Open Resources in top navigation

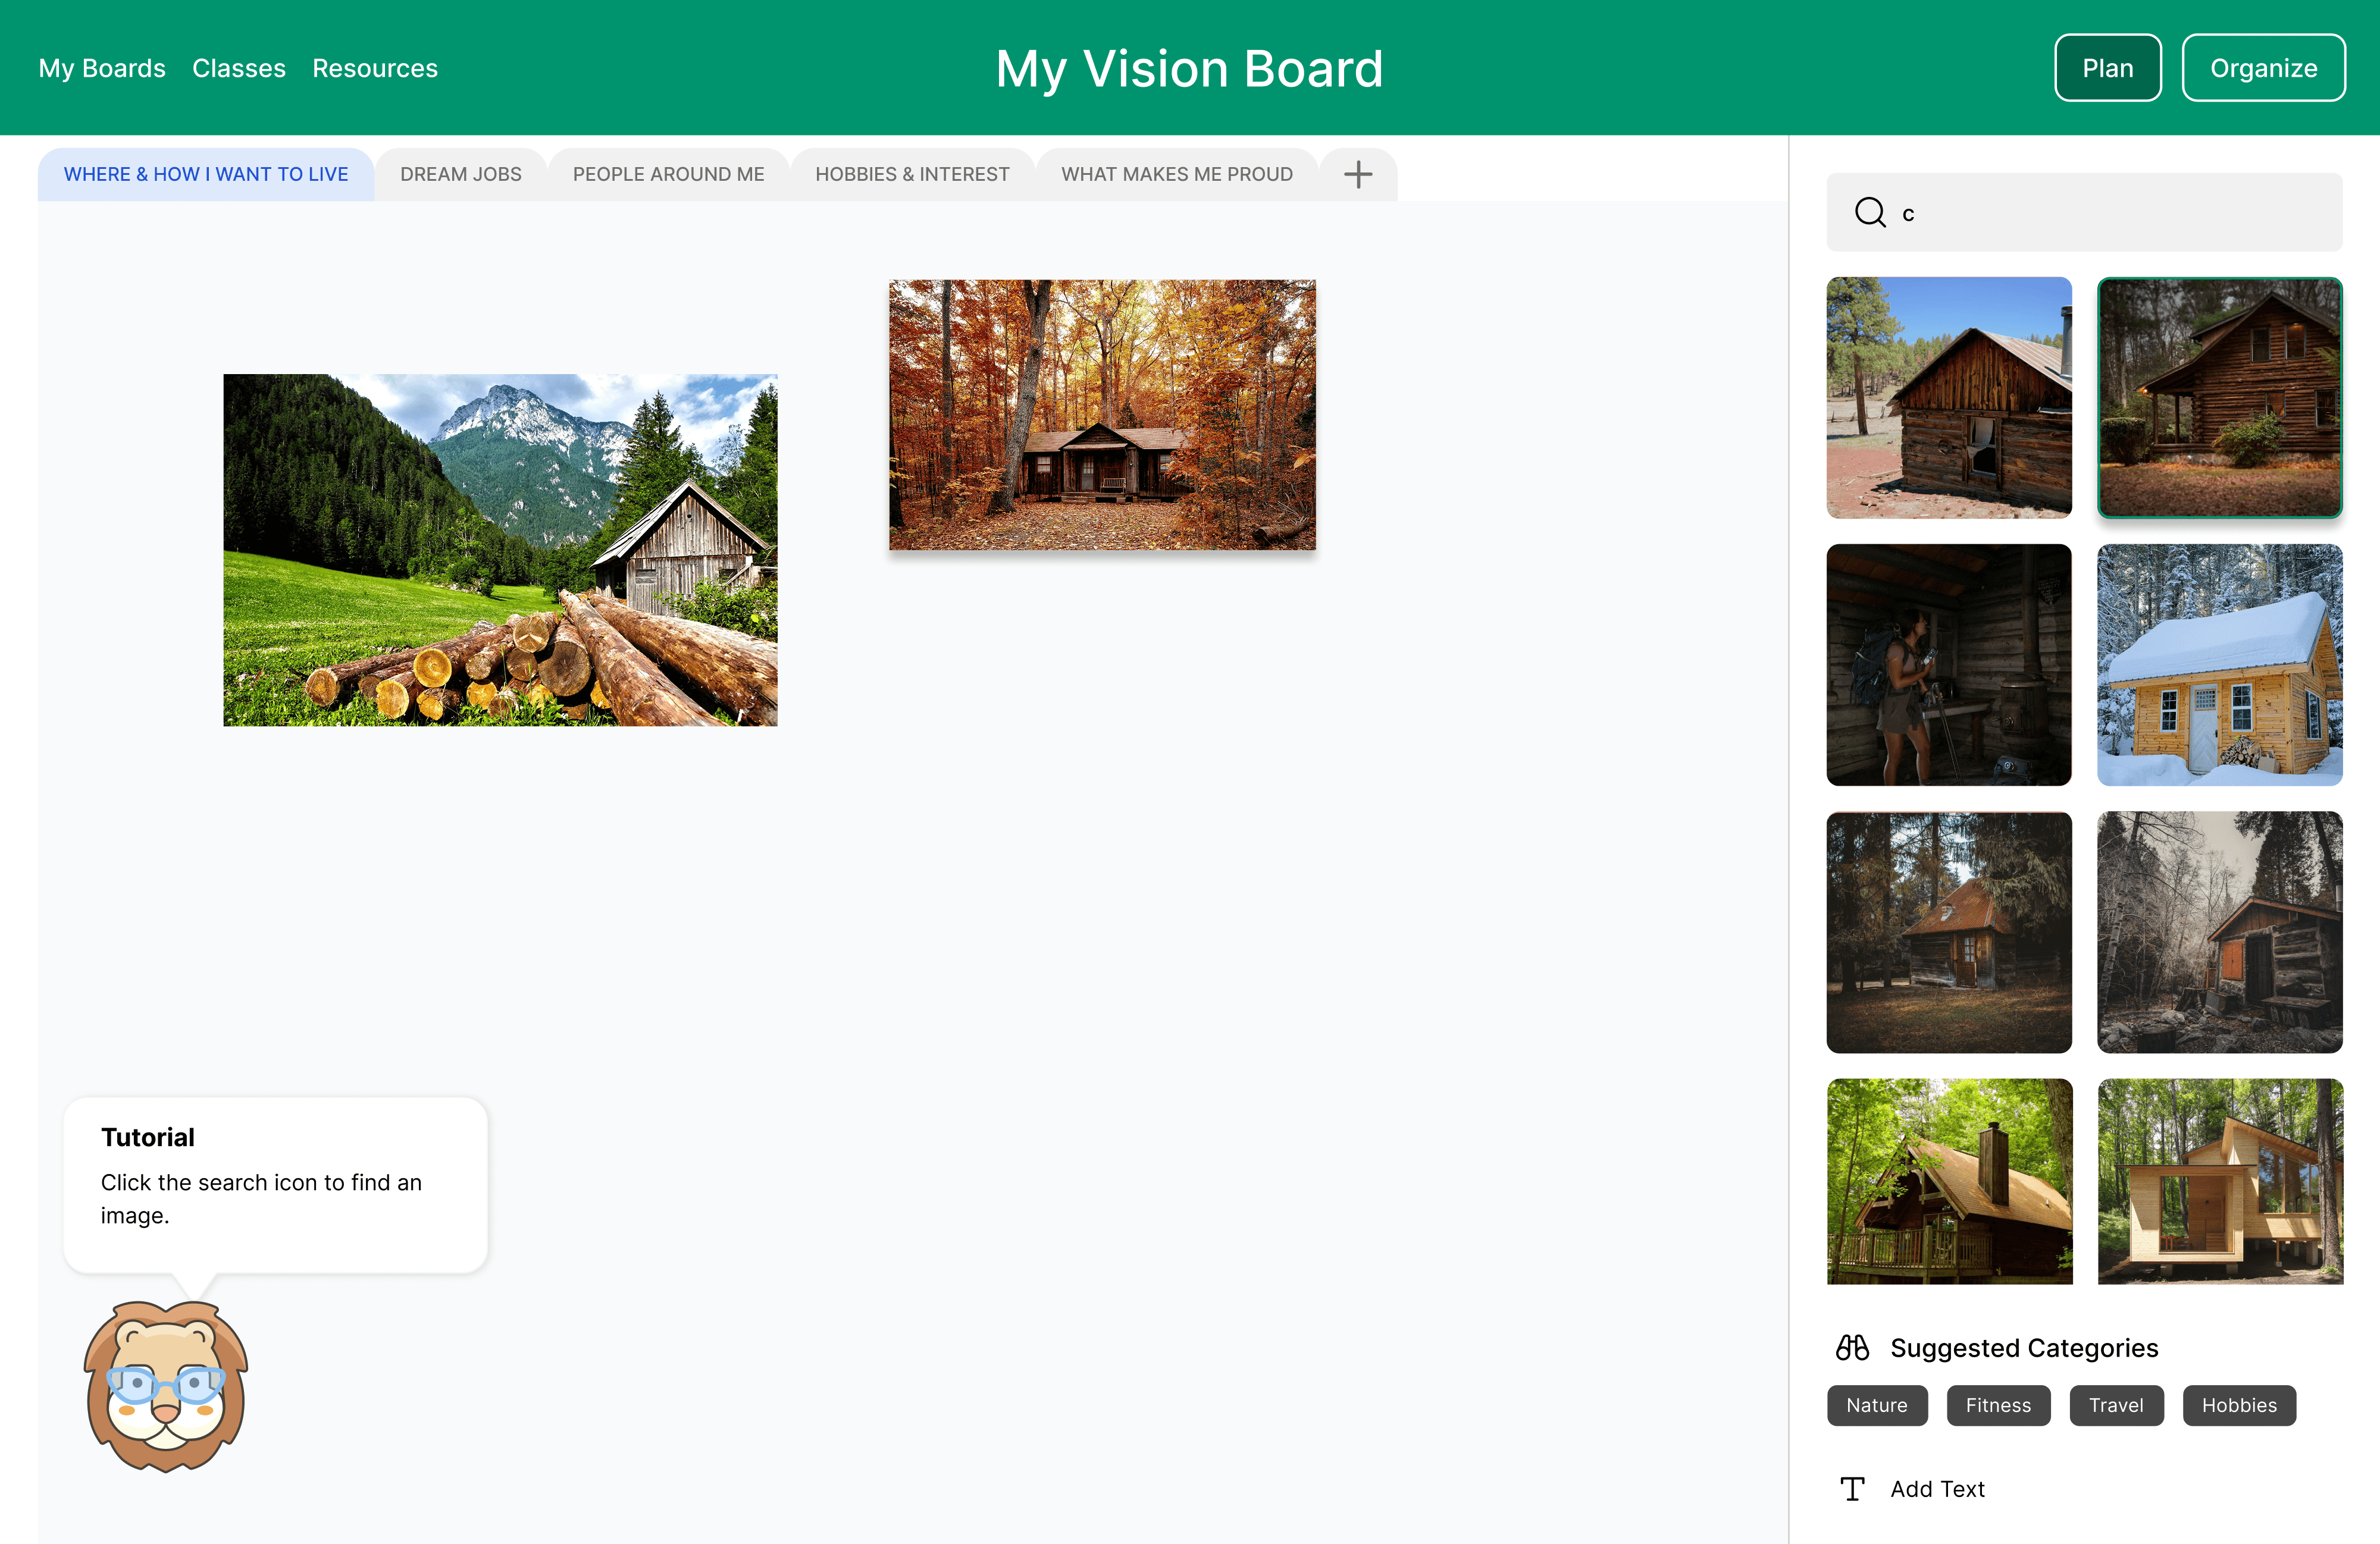point(375,68)
